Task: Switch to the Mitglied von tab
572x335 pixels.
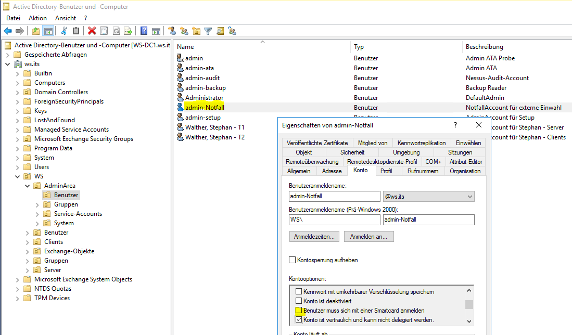Action: (373, 143)
